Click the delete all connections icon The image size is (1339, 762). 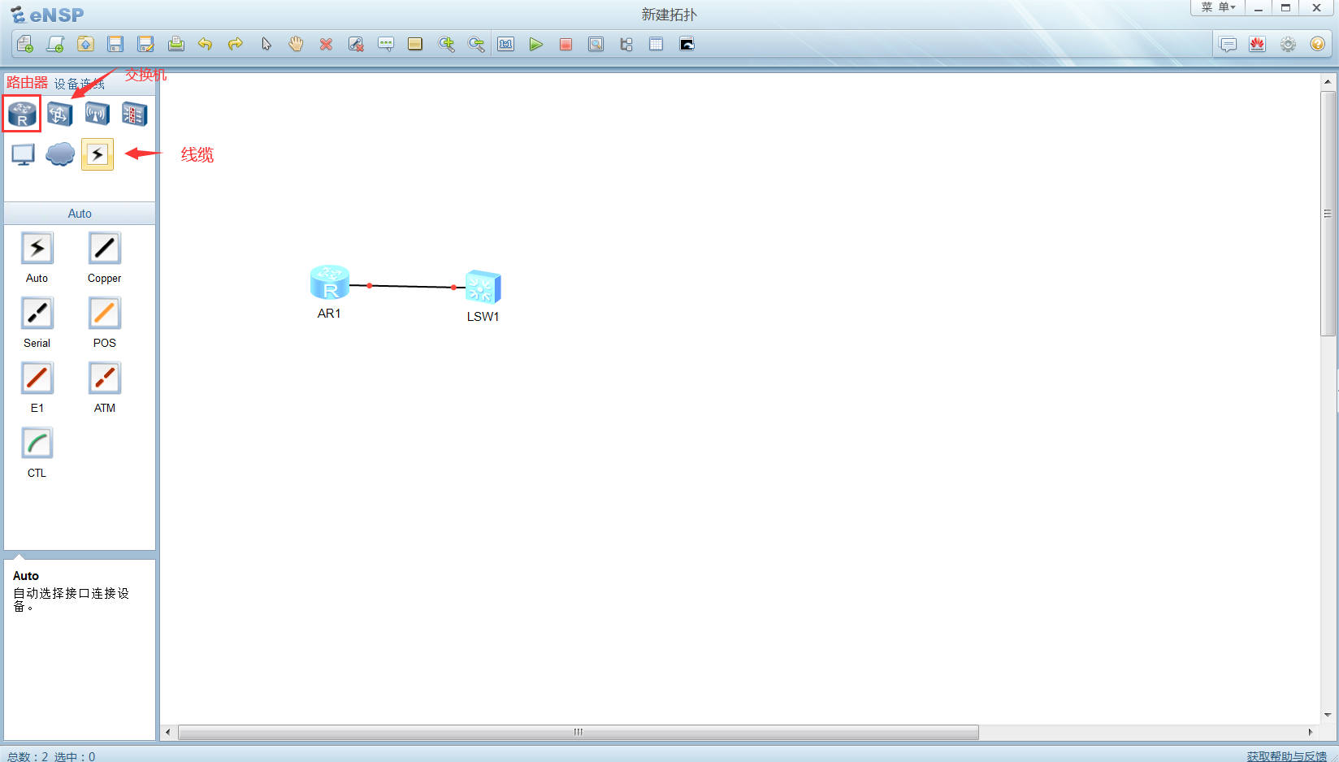356,44
